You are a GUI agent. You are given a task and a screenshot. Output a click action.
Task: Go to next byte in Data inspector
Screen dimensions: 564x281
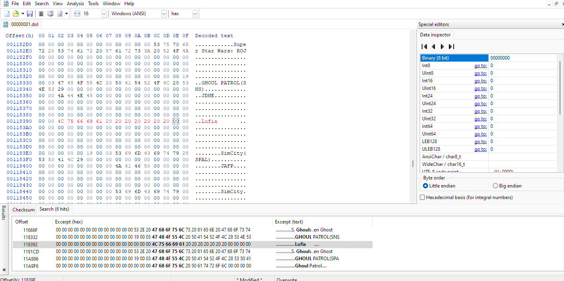(x=442, y=46)
